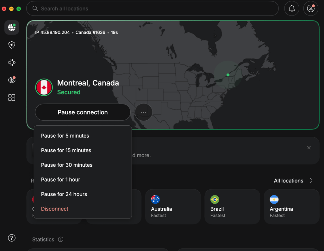Click the green server dot on map
324x251 pixels.
point(228,75)
